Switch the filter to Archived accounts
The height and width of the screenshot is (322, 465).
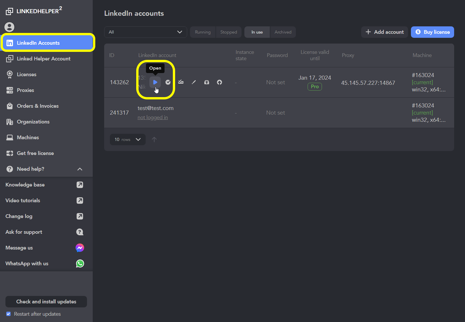tap(283, 32)
